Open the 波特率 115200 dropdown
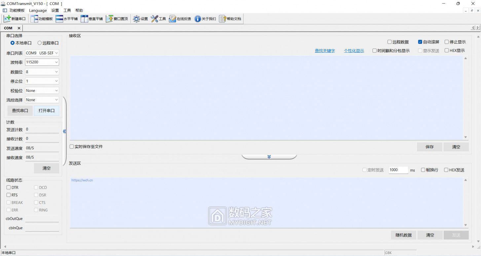Image resolution: width=481 pixels, height=256 pixels. pos(42,62)
